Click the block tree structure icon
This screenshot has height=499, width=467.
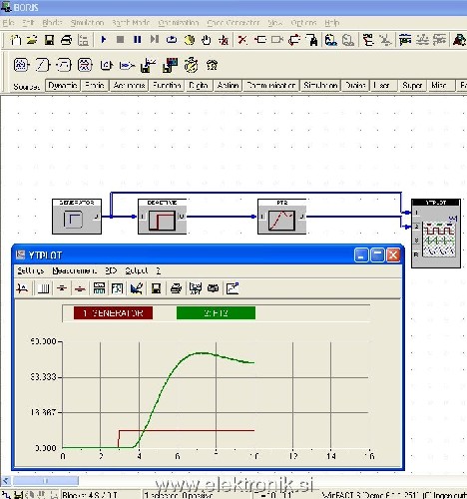pyautogui.click(x=368, y=40)
